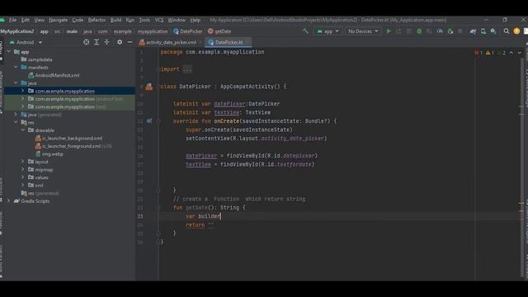Open the Android project view dropdown

tap(26, 42)
